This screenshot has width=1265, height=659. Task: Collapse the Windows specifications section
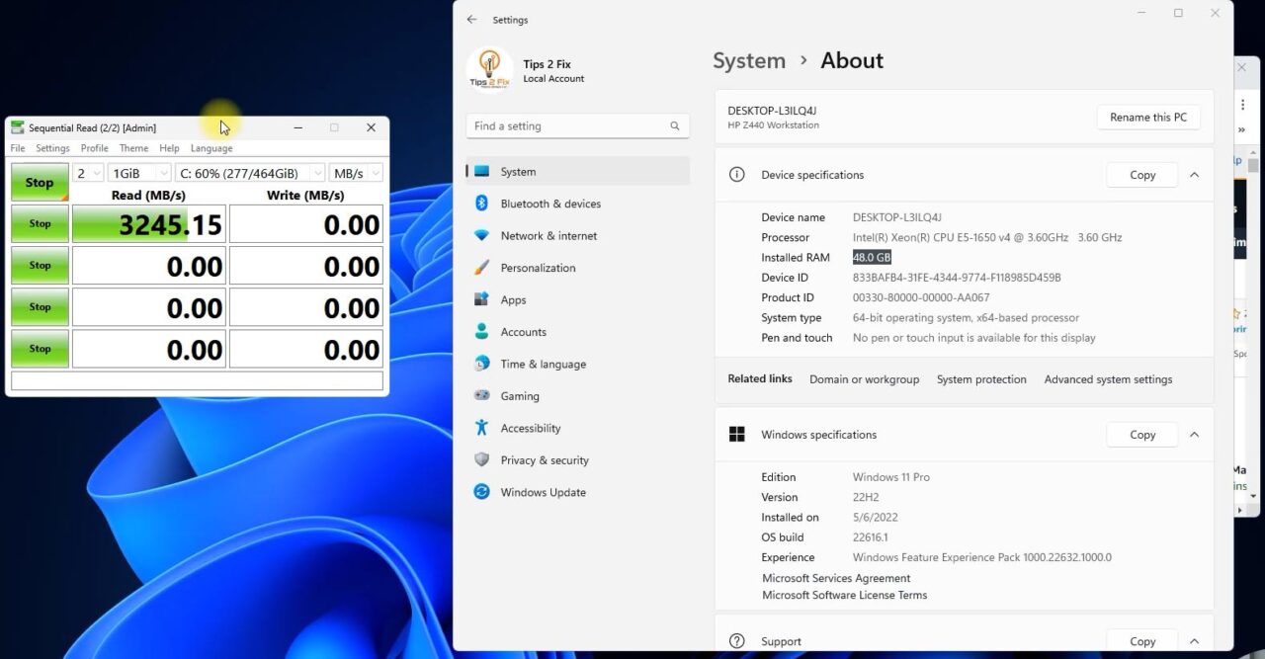click(x=1194, y=435)
